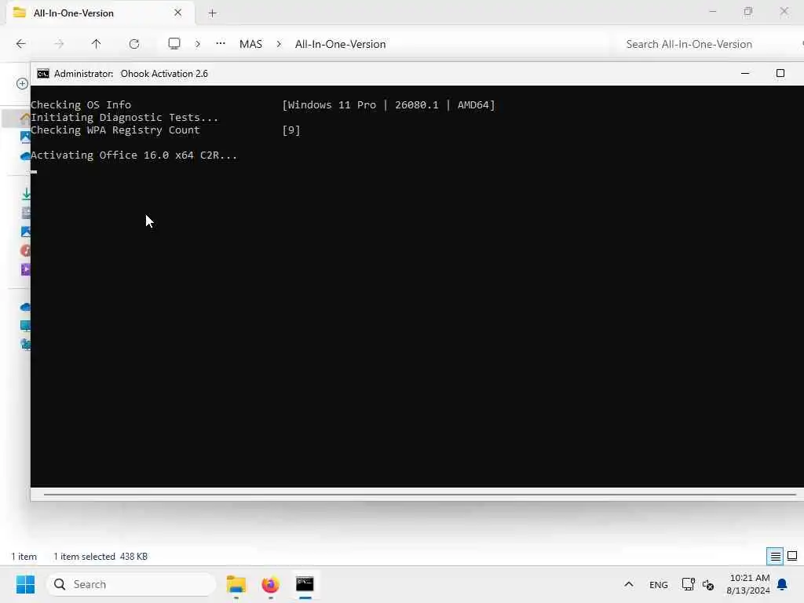
Task: Refresh the All-In-One-Version folder
Action: tap(134, 44)
